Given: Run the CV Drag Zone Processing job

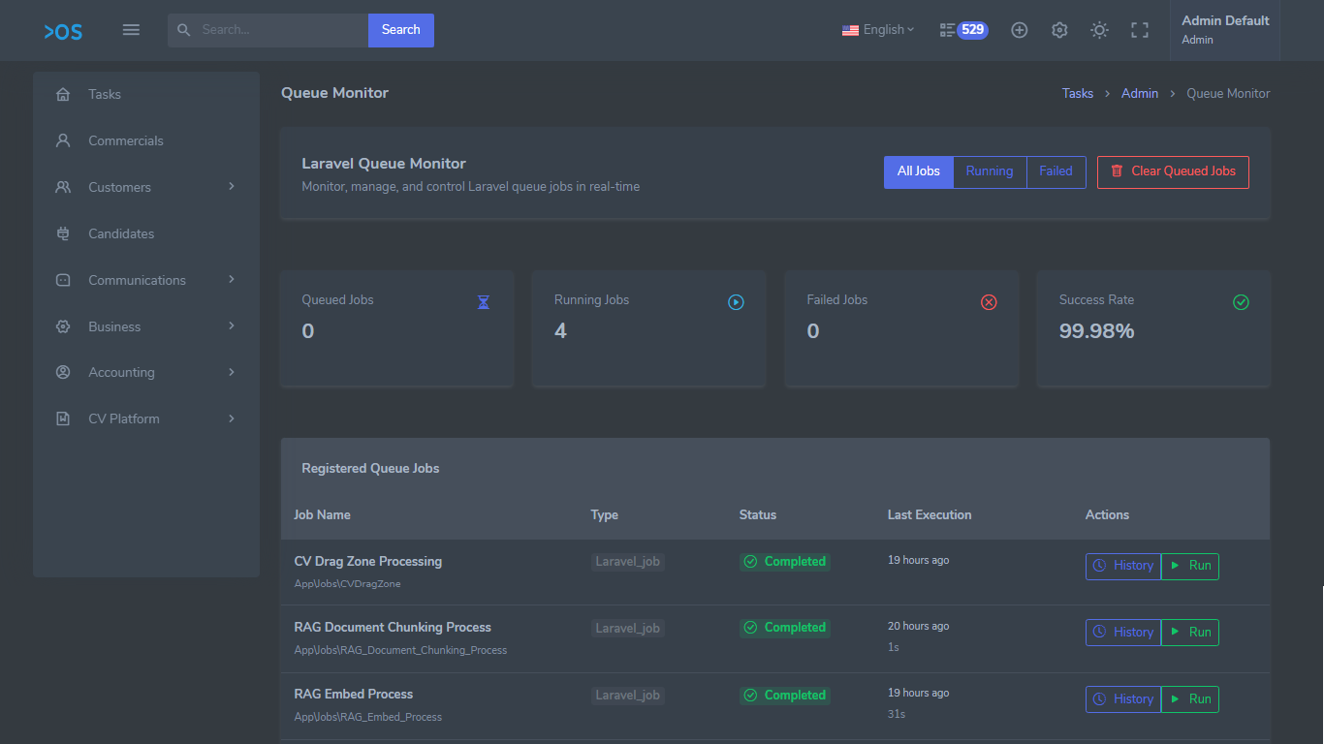Looking at the screenshot, I should (x=1190, y=566).
